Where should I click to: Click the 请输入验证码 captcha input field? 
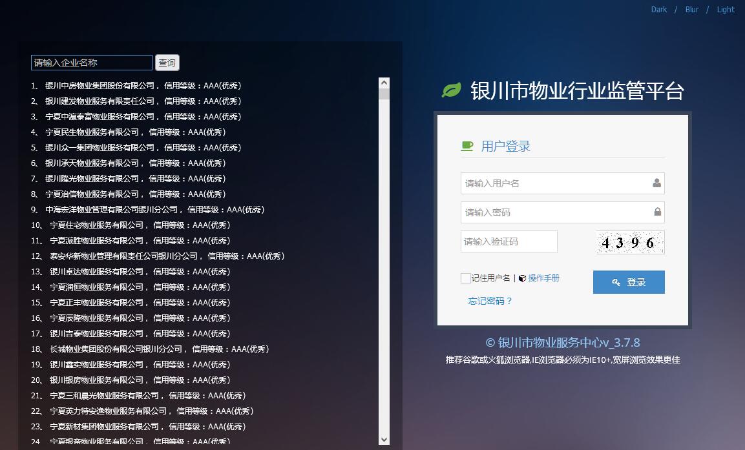pos(509,241)
